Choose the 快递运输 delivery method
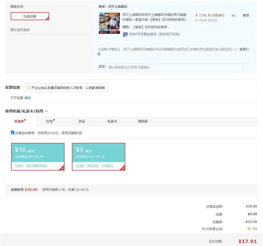Image resolution: width=263 pixels, height=246 pixels. (x=30, y=16)
